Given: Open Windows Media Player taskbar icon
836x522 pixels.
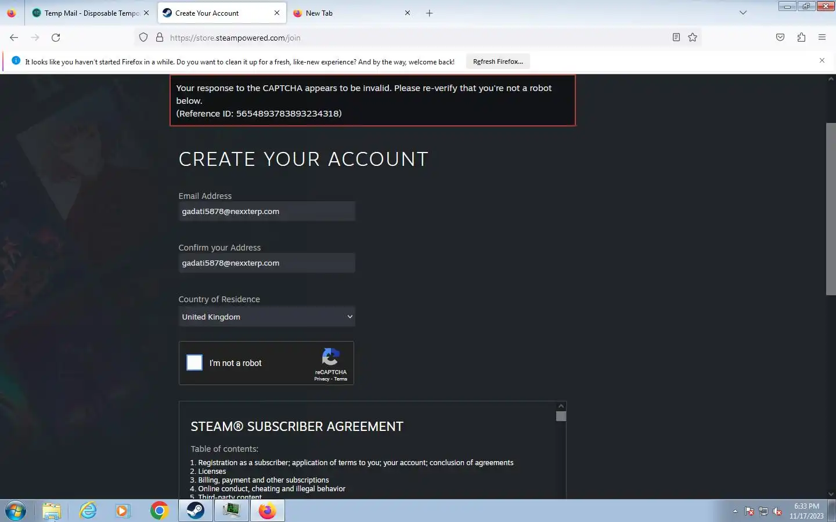Looking at the screenshot, I should (122, 511).
